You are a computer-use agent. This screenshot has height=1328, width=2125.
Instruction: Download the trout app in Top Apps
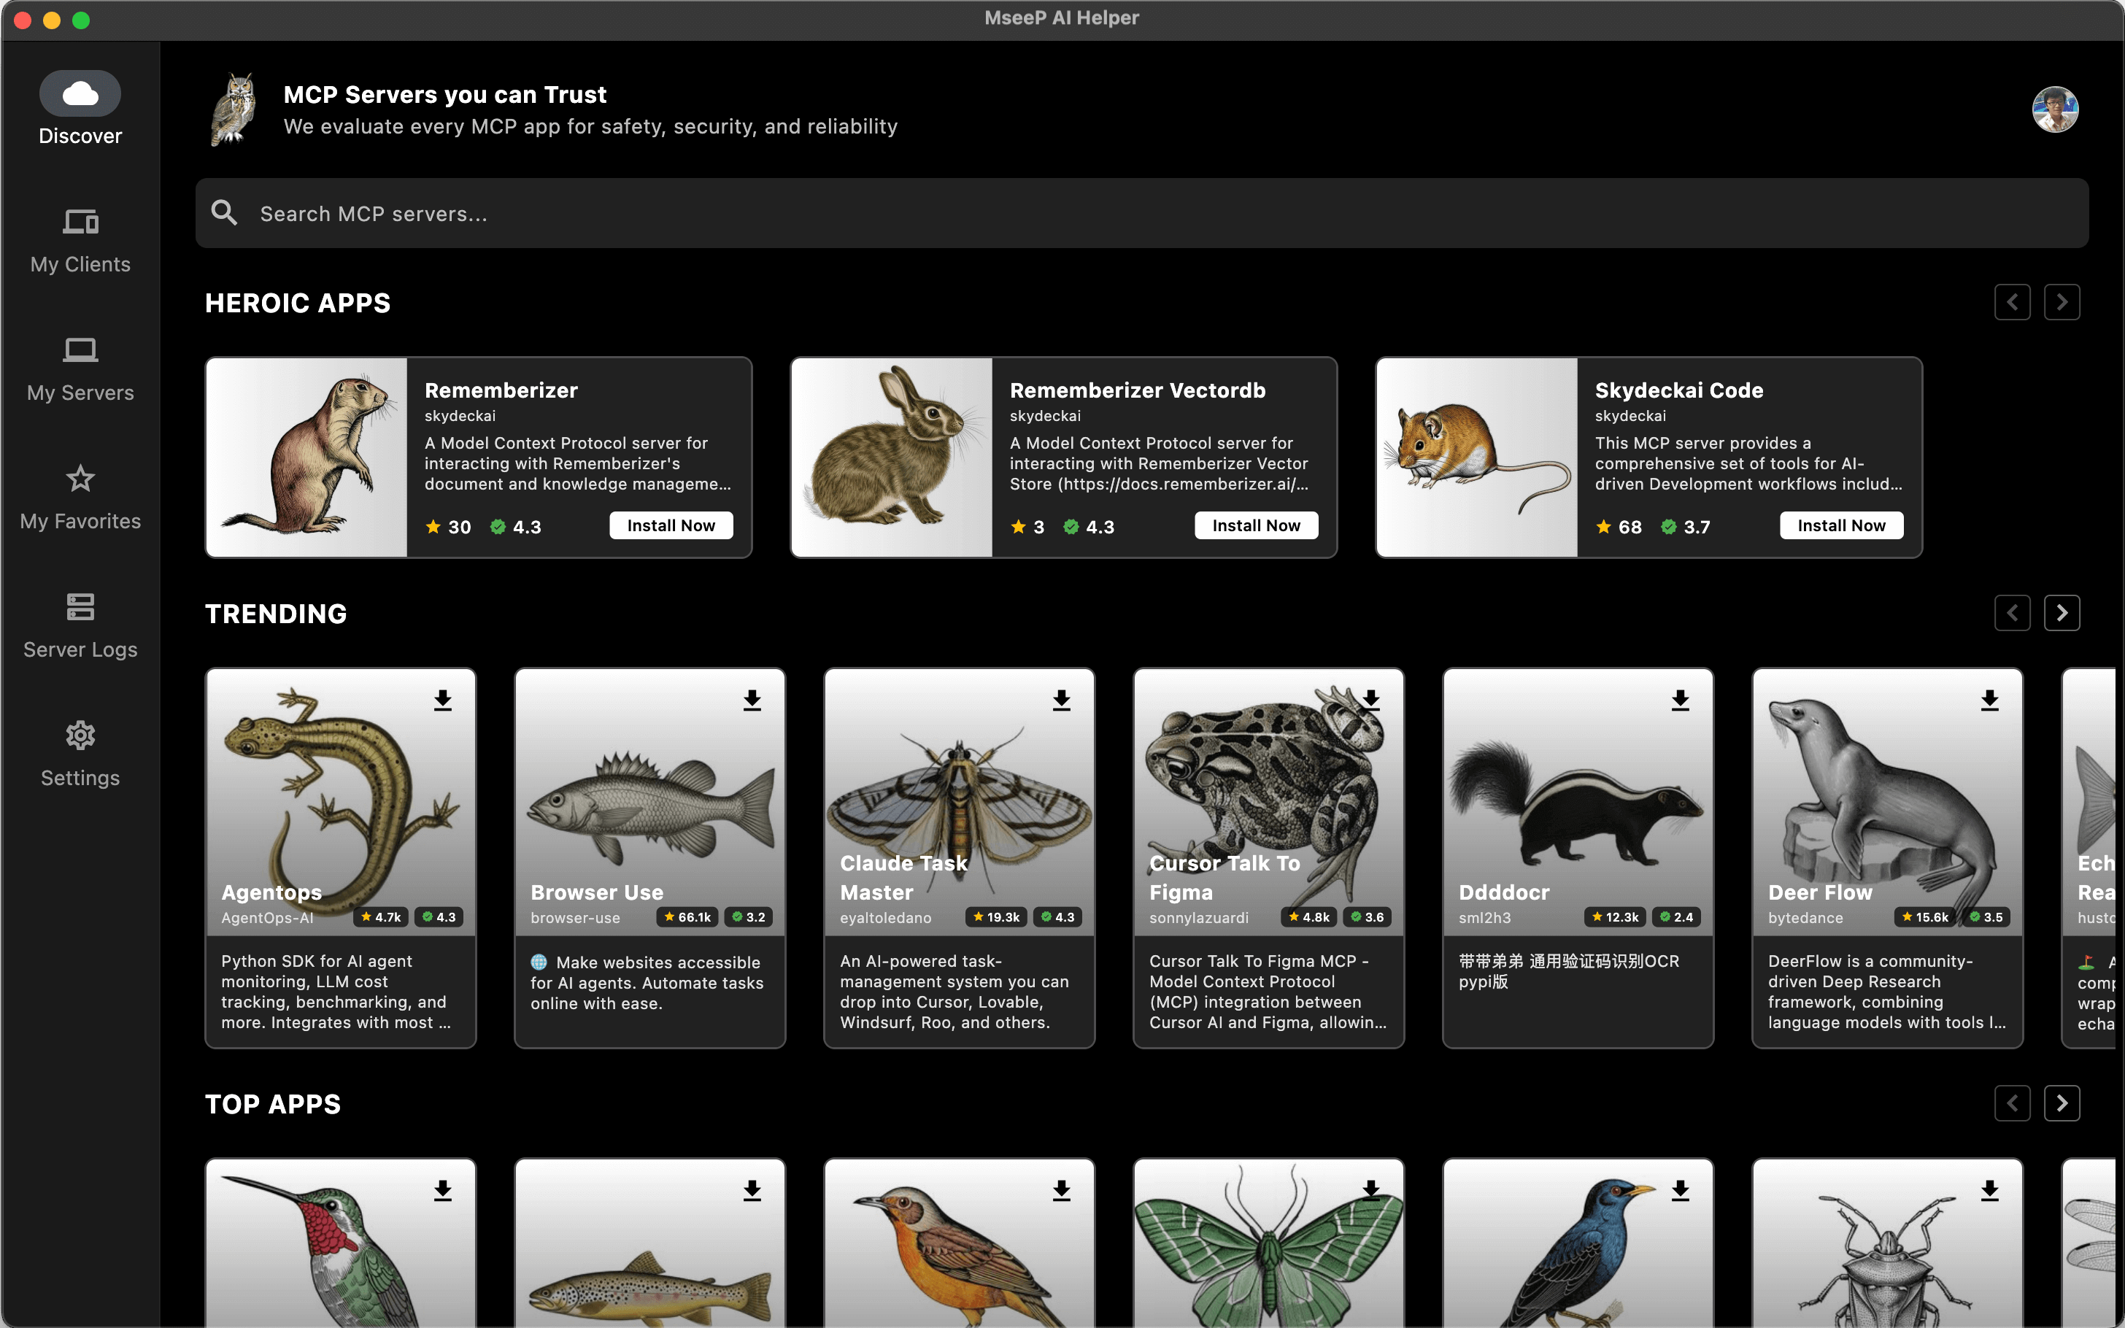pos(752,1190)
